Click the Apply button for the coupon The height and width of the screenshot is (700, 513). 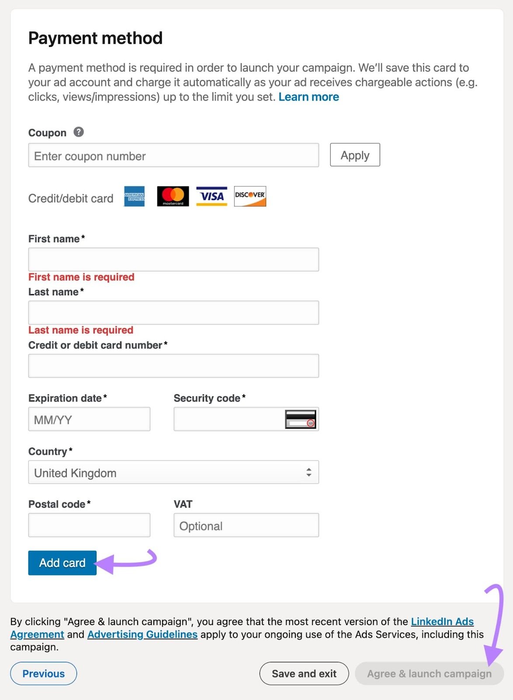(355, 154)
